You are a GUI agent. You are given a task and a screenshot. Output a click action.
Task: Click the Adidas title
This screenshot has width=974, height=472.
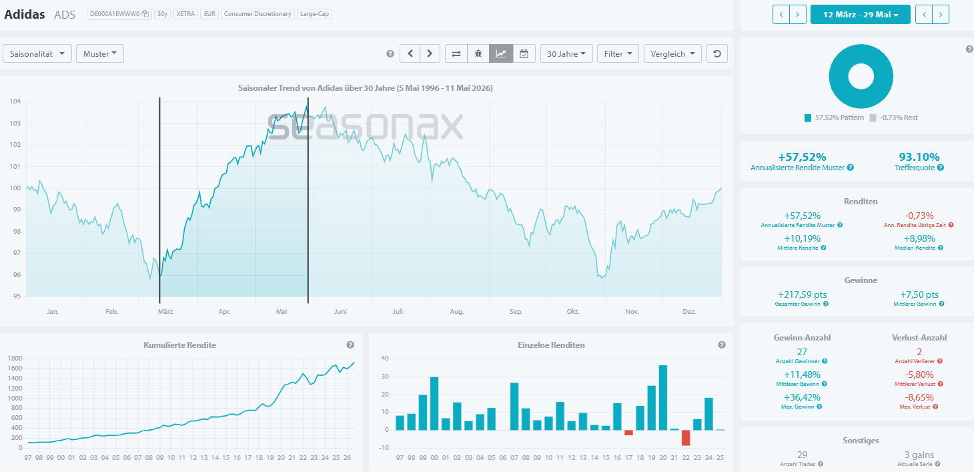click(x=25, y=14)
